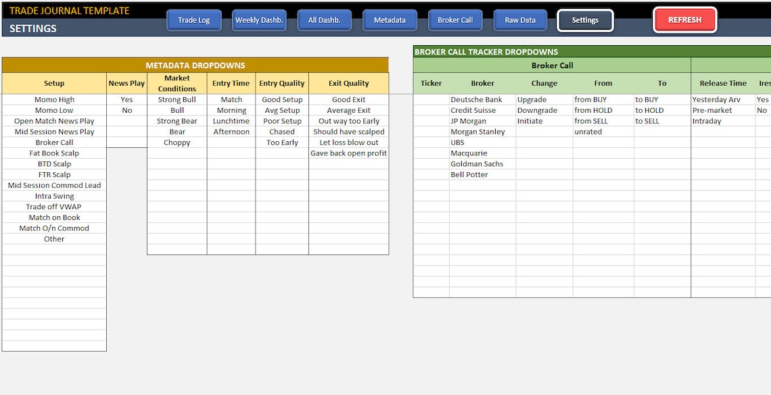
Task: Select 'Gave back open profit' exit quality
Action: point(349,153)
